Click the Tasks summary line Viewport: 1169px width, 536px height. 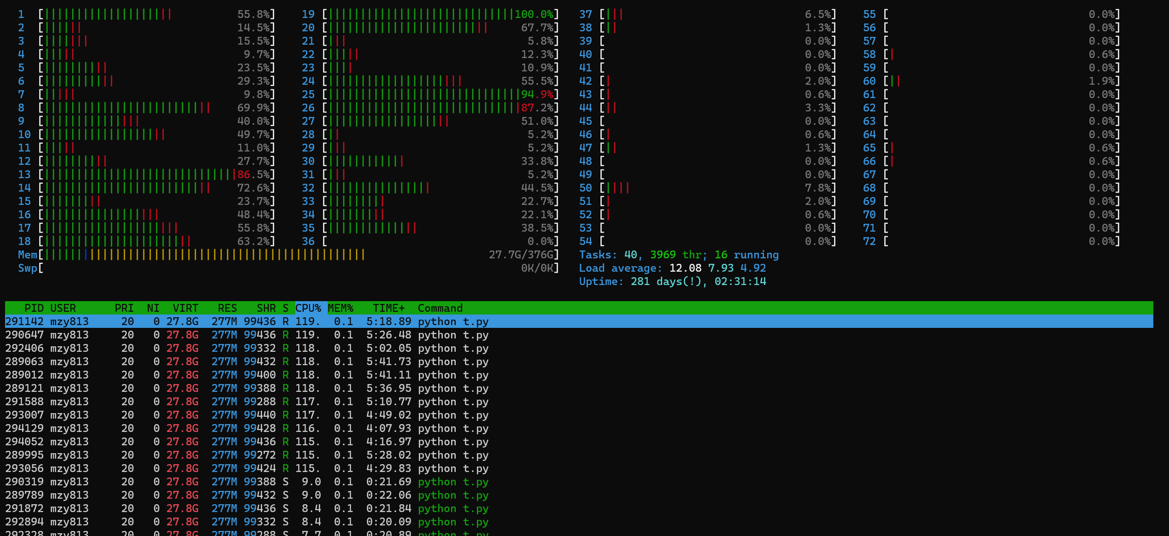(x=678, y=255)
